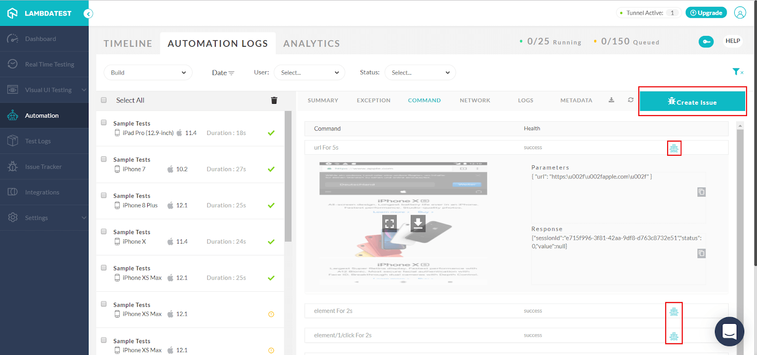Image resolution: width=757 pixels, height=355 pixels.
Task: Open the user profile avatar icon
Action: [x=740, y=13]
